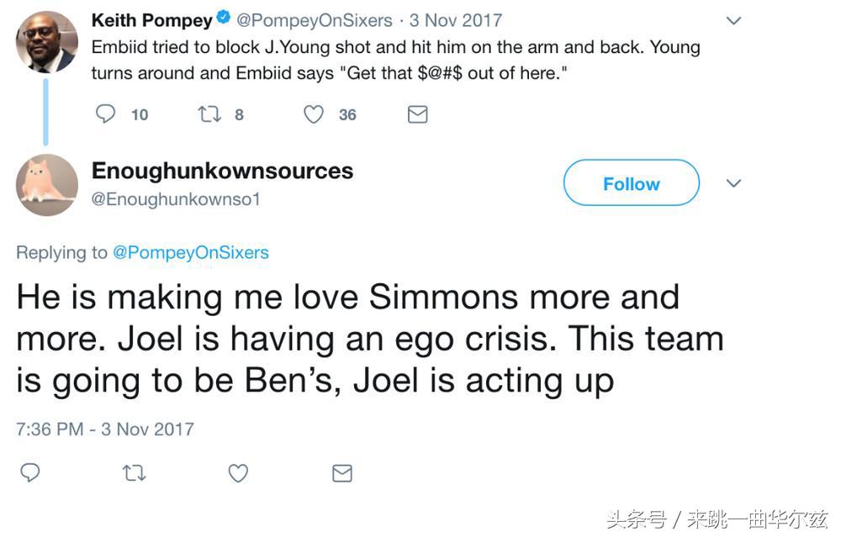Like Keith Pompey's tweet
841x537 pixels.
click(x=314, y=114)
